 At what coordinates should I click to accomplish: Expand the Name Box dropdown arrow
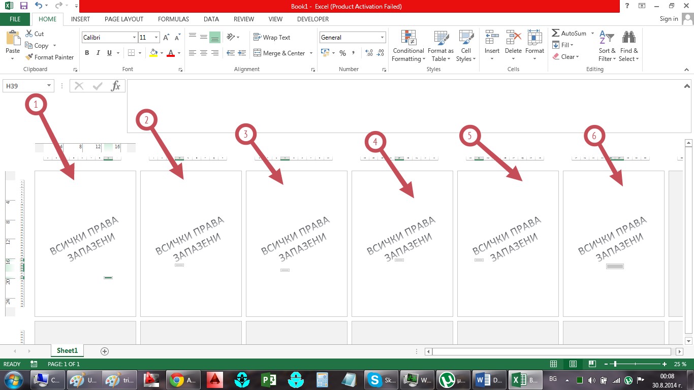coord(49,86)
